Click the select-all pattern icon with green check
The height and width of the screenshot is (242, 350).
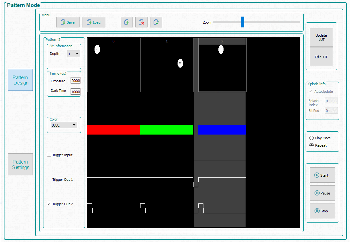pos(156,22)
